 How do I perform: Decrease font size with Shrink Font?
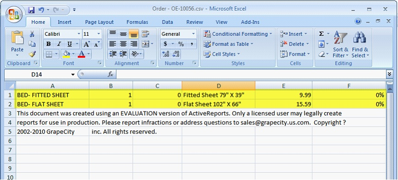(x=97, y=44)
